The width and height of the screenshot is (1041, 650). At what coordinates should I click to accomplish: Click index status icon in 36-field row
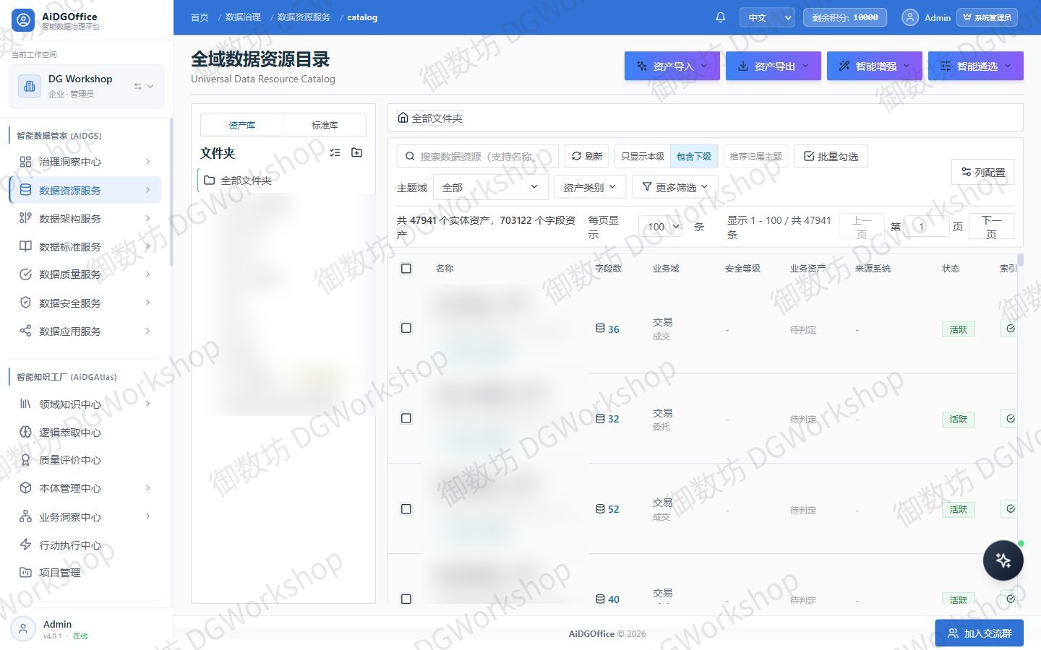coord(1010,329)
